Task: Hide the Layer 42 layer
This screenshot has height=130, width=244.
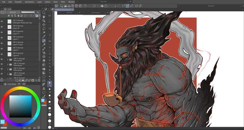Action: (x=2, y=27)
